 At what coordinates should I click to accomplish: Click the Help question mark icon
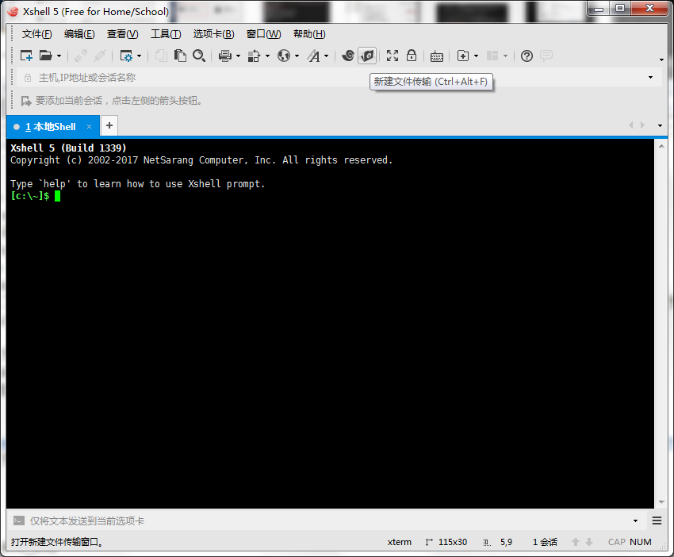coord(527,56)
